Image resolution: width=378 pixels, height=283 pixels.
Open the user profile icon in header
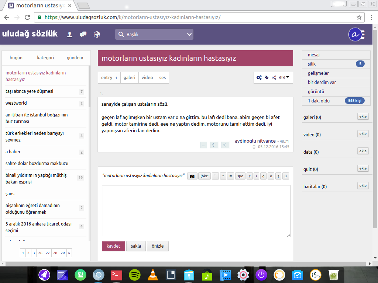pyautogui.click(x=69, y=35)
